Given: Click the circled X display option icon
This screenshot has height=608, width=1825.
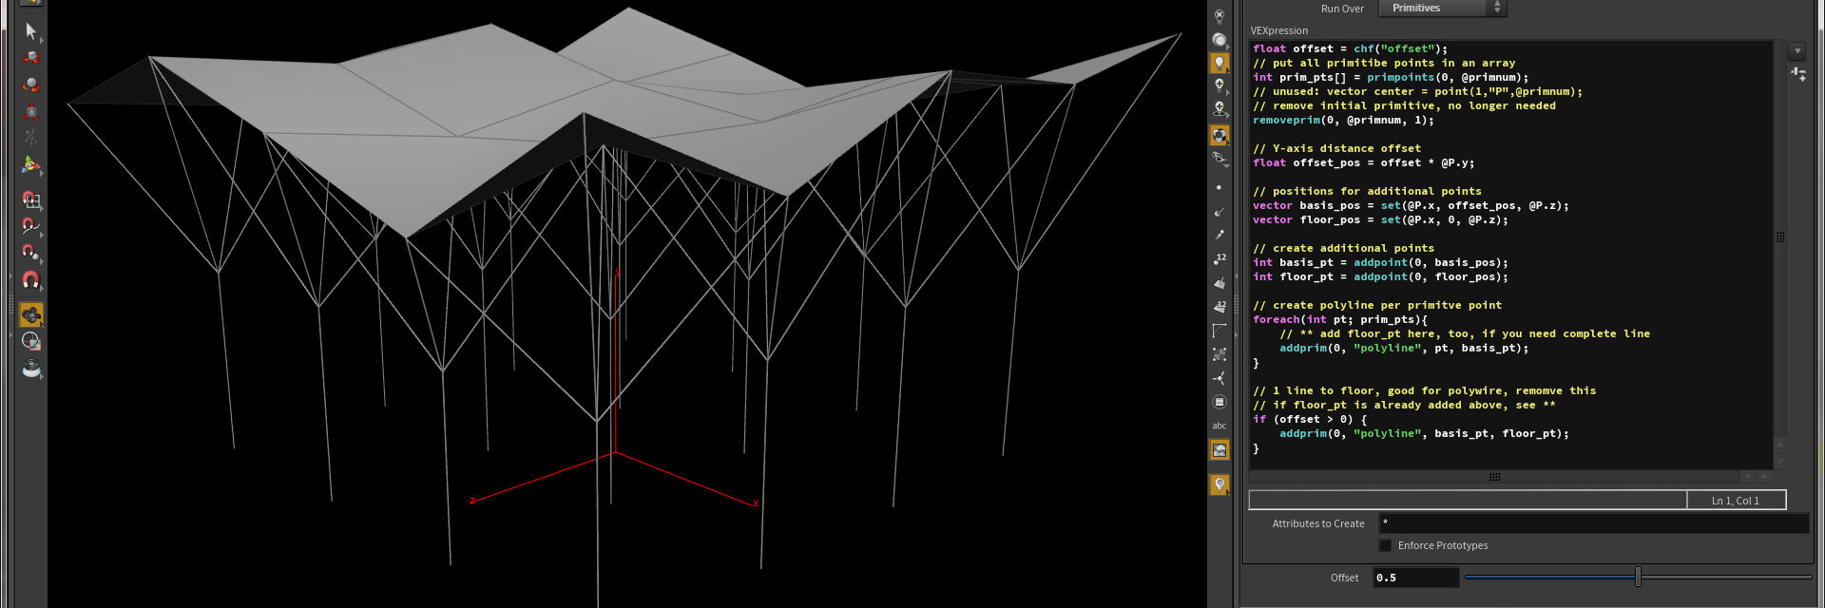Looking at the screenshot, I should (1220, 16).
